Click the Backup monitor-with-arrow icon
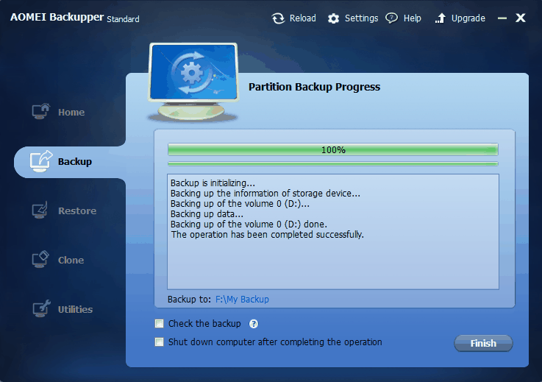The width and height of the screenshot is (542, 382). (40, 161)
